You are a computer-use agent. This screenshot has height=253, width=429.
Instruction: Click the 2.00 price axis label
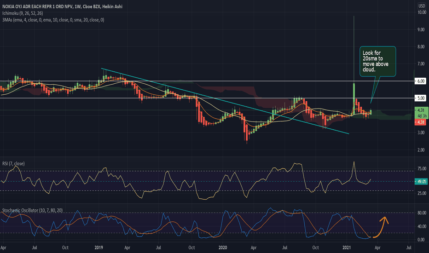click(421, 150)
